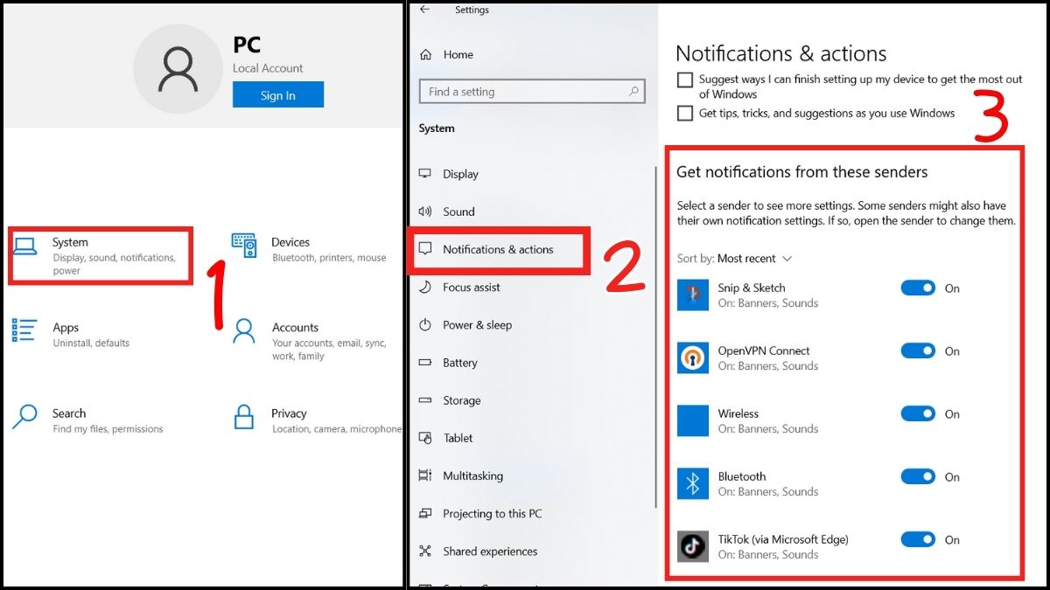Click the Shared experiences icon
This screenshot has height=590, width=1050.
pyautogui.click(x=425, y=551)
